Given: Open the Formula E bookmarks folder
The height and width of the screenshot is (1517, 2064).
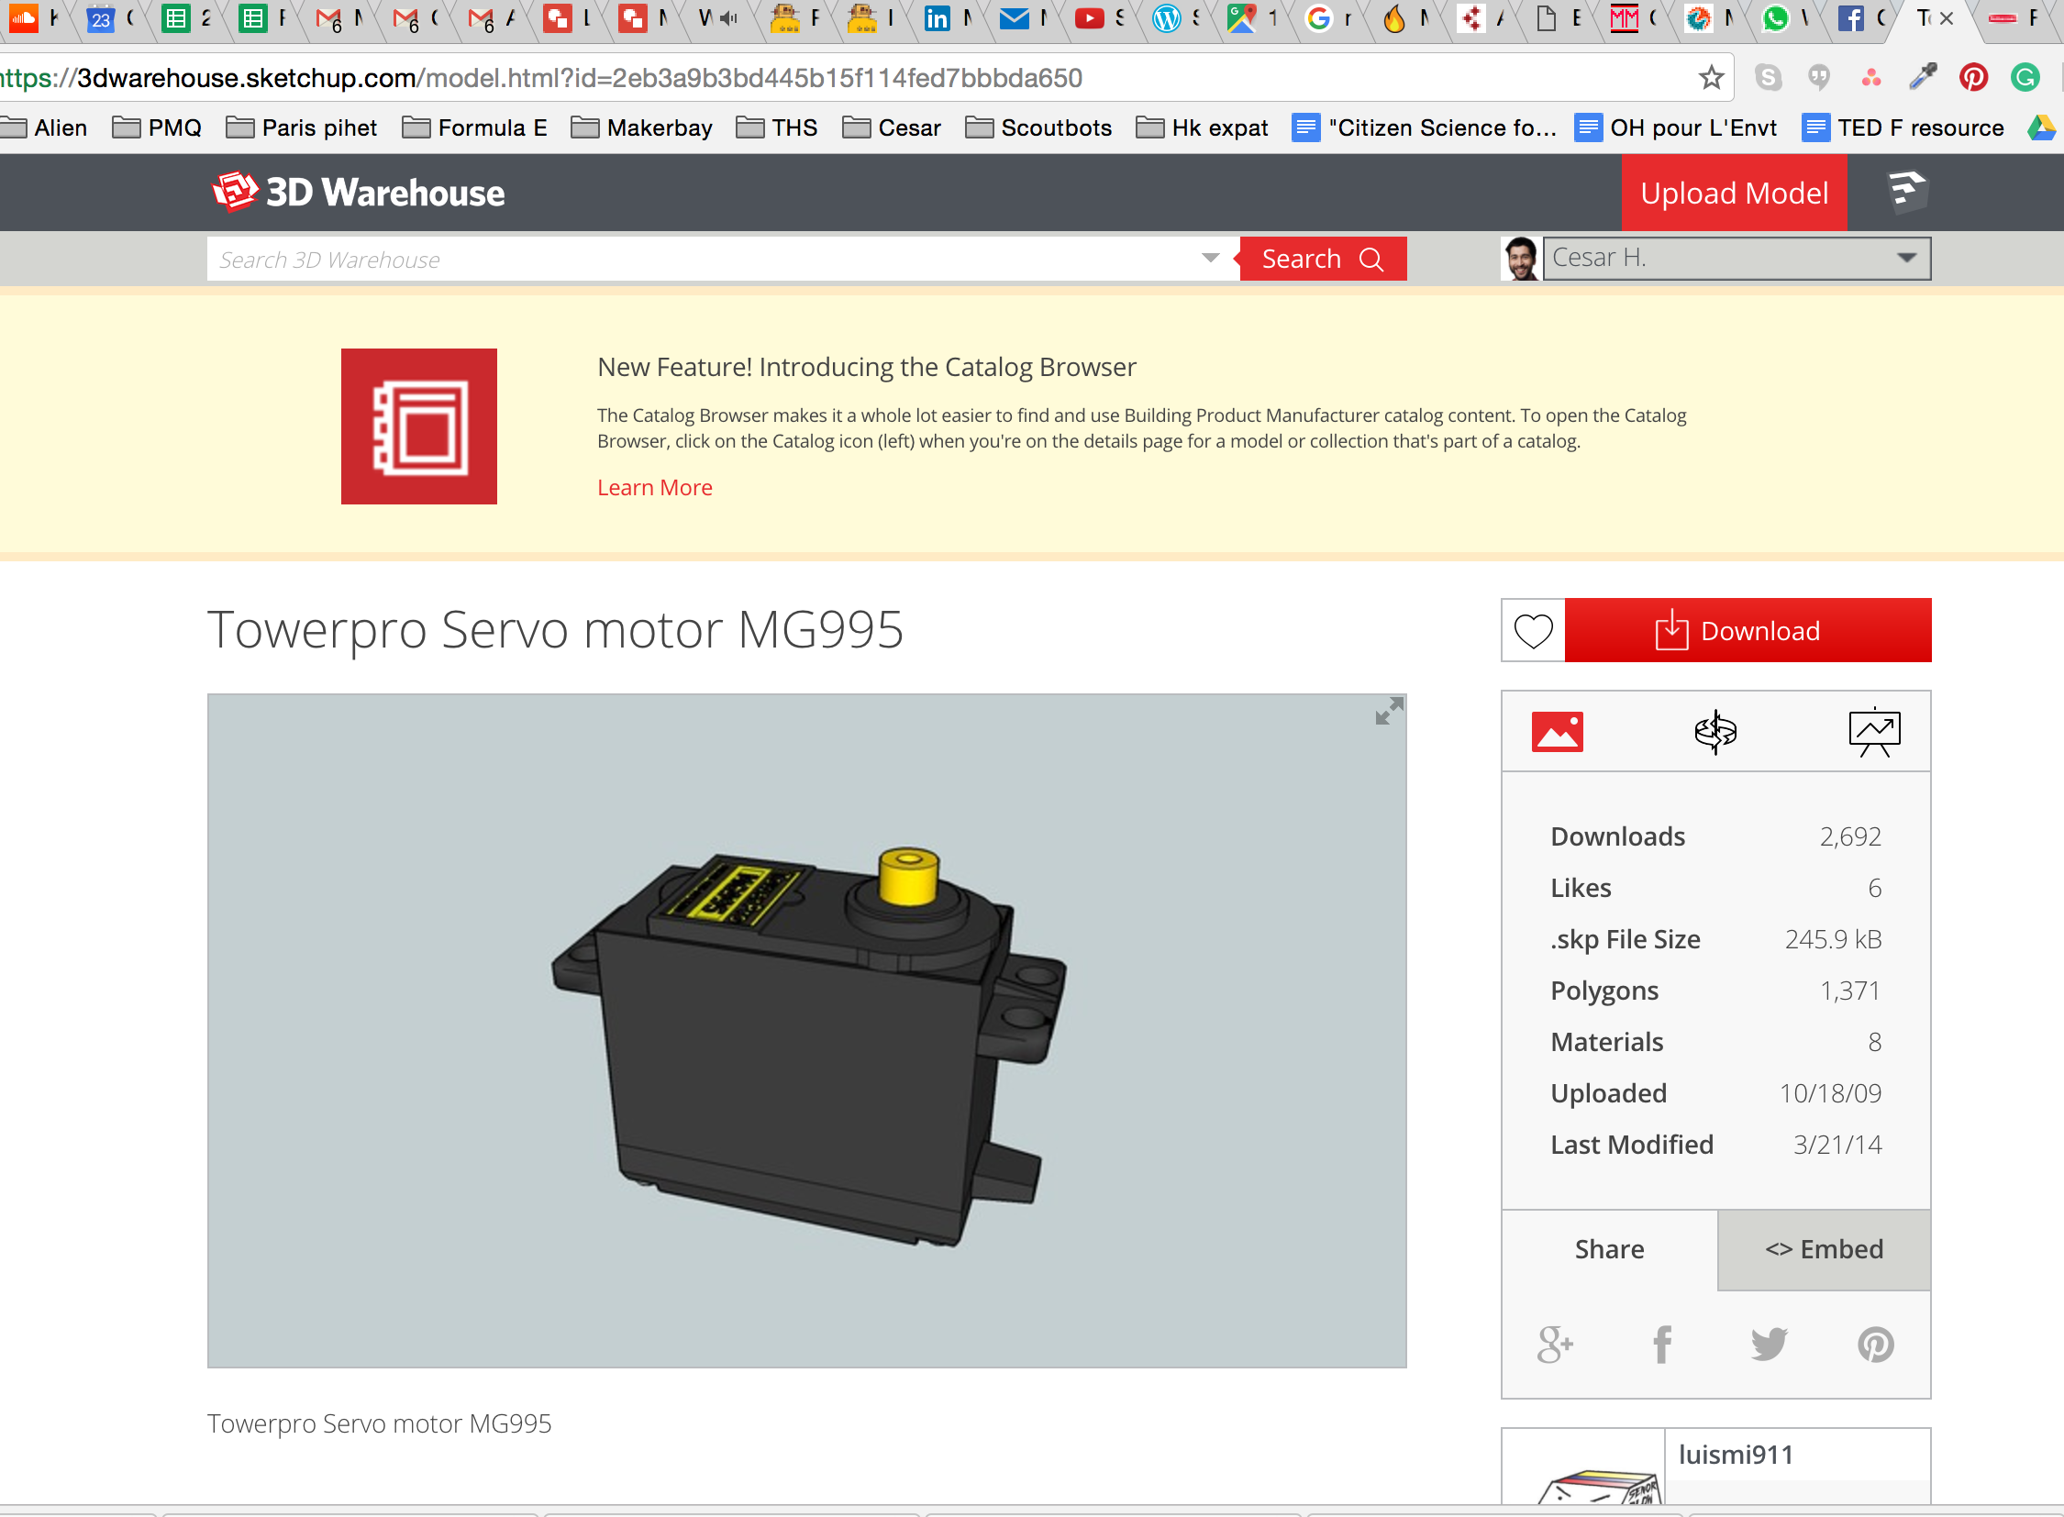Looking at the screenshot, I should coord(475,127).
